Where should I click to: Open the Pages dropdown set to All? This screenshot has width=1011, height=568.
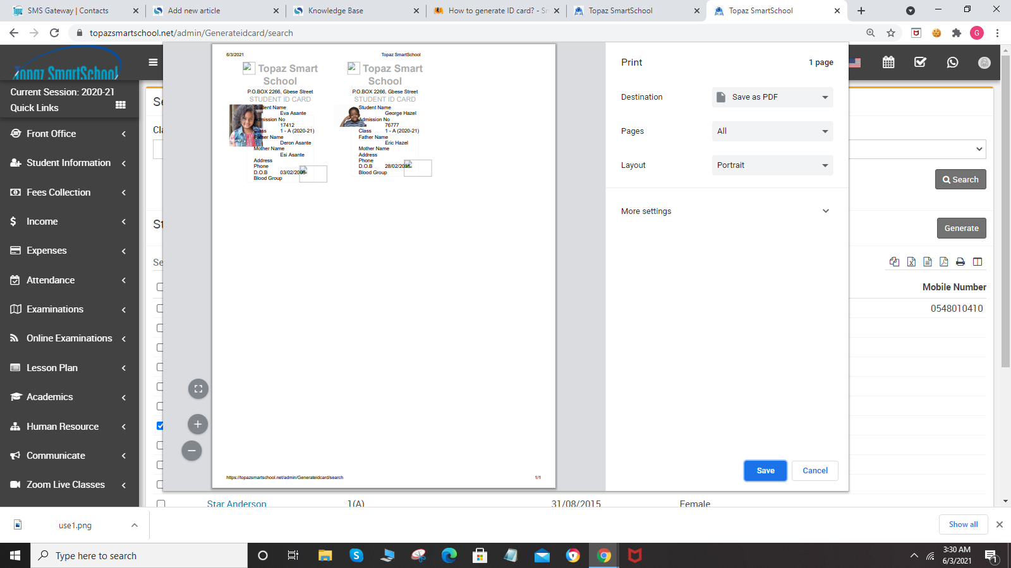(772, 131)
